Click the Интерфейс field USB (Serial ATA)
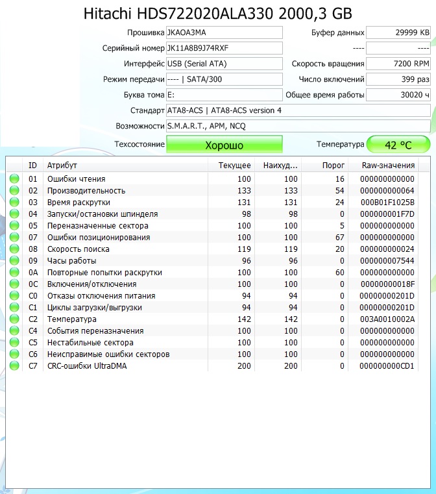The image size is (436, 494). pyautogui.click(x=224, y=64)
